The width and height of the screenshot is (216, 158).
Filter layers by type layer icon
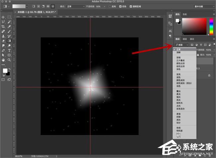pos(201,45)
